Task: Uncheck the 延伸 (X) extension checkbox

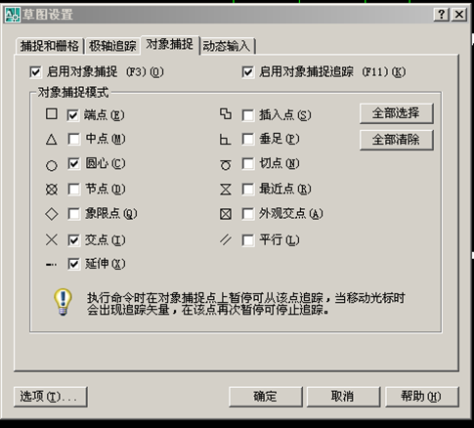Action: (x=74, y=264)
